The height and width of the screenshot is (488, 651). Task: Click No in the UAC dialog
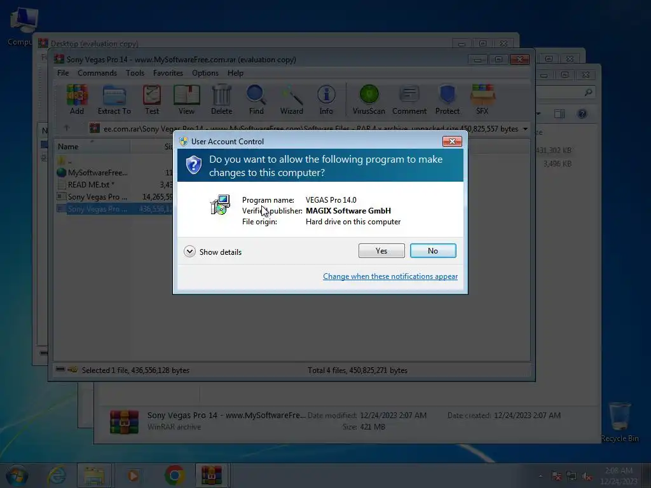point(433,250)
